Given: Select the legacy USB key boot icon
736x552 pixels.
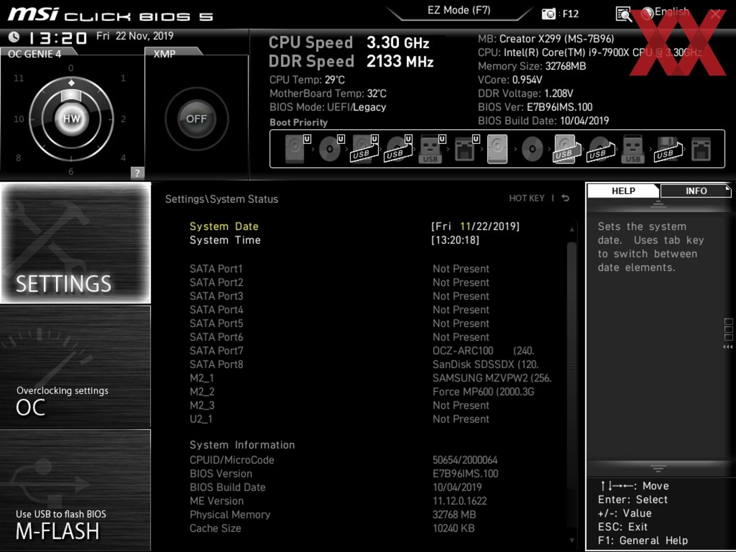Looking at the screenshot, I should [x=633, y=149].
